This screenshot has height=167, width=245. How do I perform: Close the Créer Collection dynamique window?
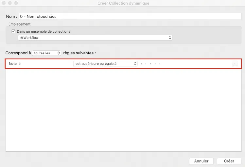[x=4, y=3]
